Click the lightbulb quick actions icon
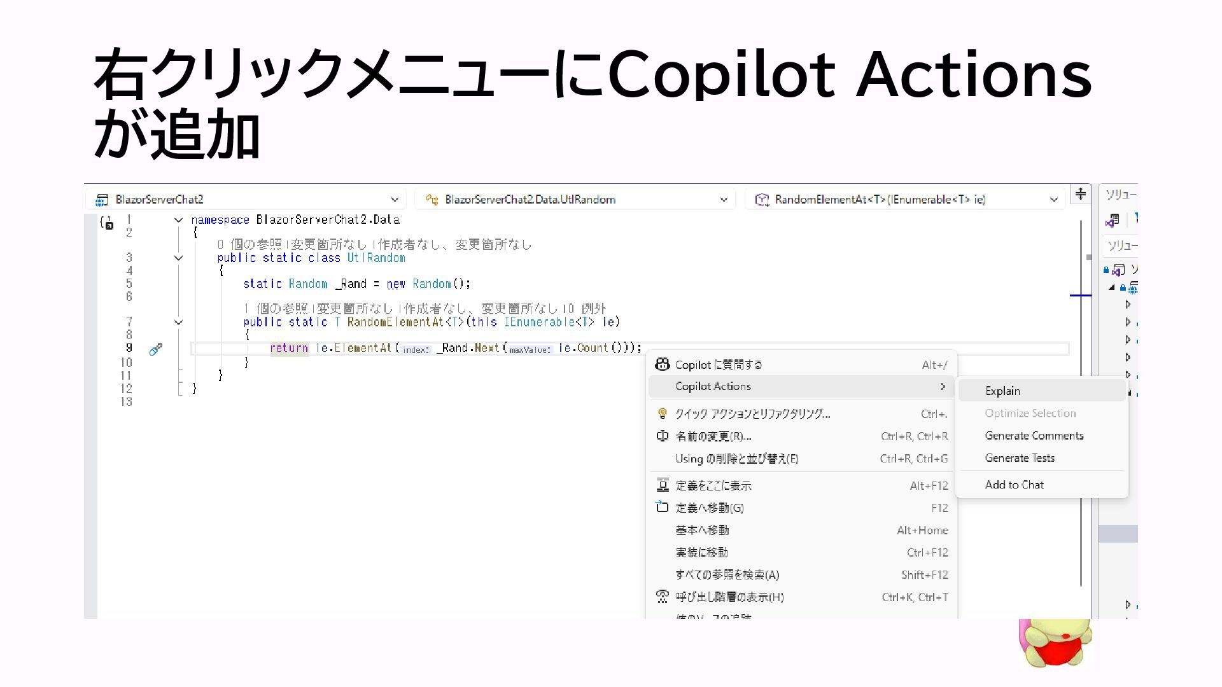The image size is (1222, 687). pyautogui.click(x=662, y=413)
